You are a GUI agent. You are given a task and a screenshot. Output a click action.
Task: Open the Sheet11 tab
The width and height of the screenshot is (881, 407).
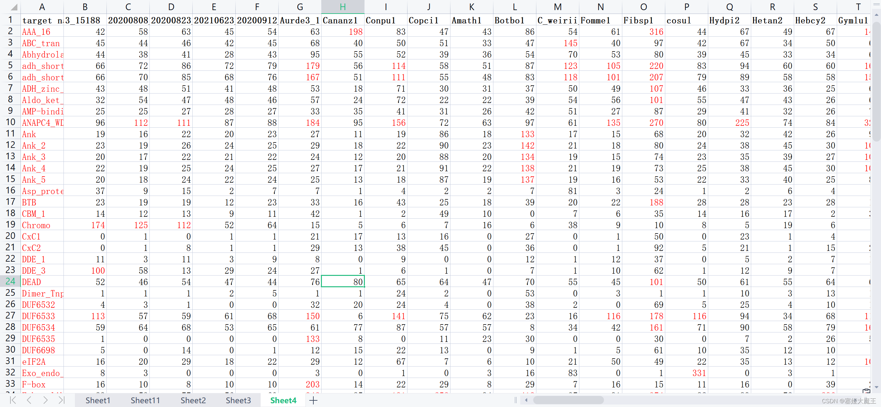pyautogui.click(x=145, y=400)
